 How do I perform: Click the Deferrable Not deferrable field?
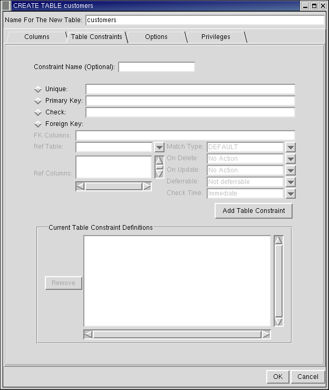click(245, 182)
